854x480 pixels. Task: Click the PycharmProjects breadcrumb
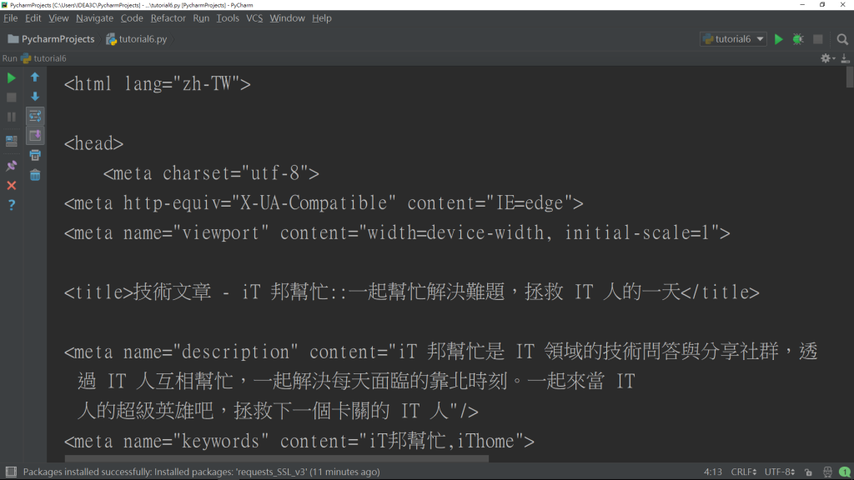point(51,39)
